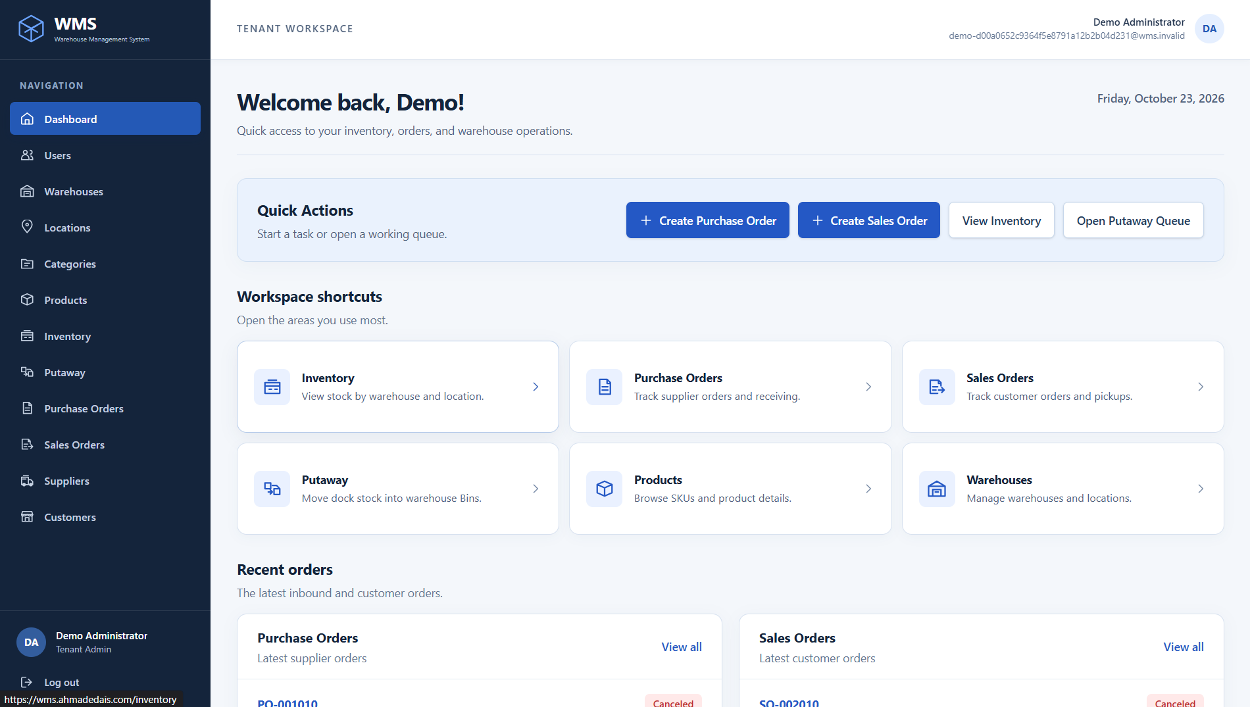Click the Log out arrow icon
This screenshot has width=1250, height=707.
tap(26, 682)
